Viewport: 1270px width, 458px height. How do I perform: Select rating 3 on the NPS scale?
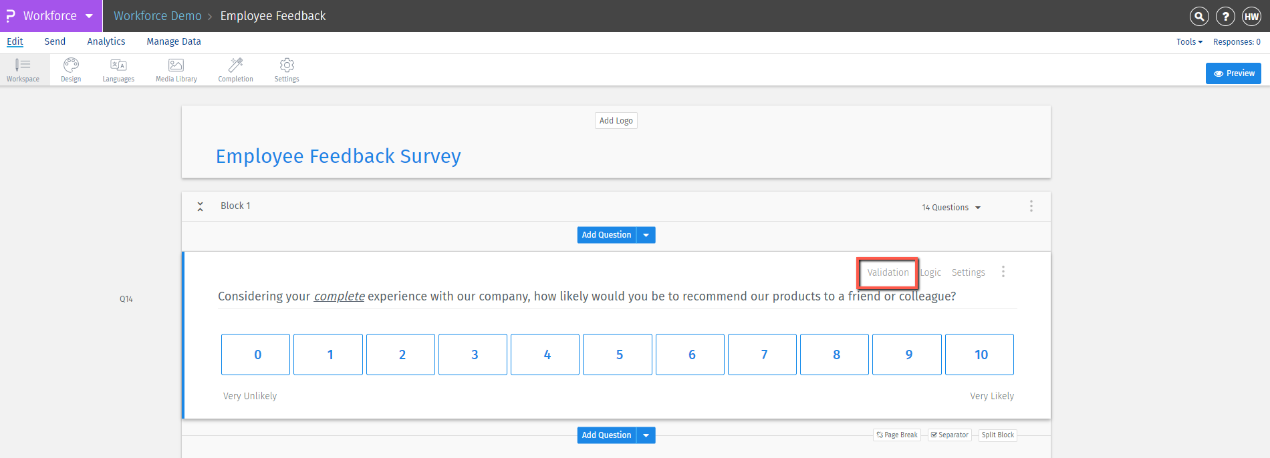[x=473, y=355]
